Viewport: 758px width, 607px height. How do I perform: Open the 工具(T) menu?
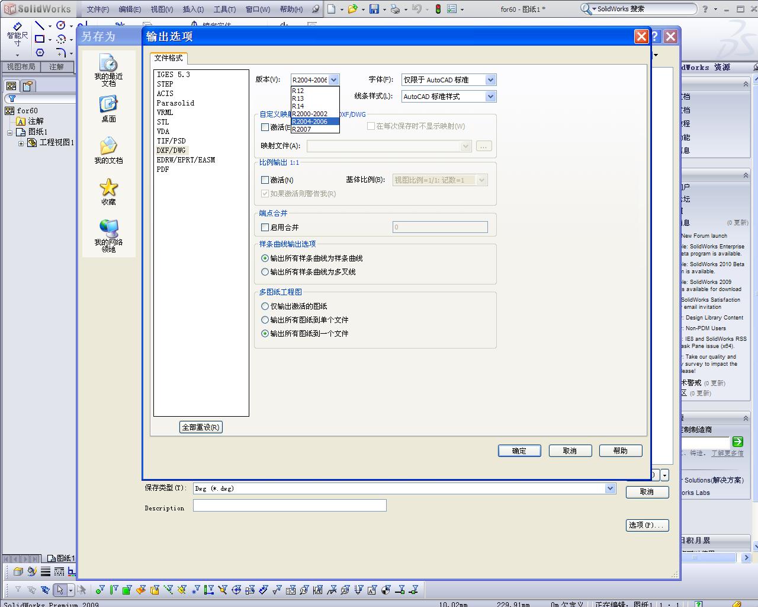tap(224, 9)
